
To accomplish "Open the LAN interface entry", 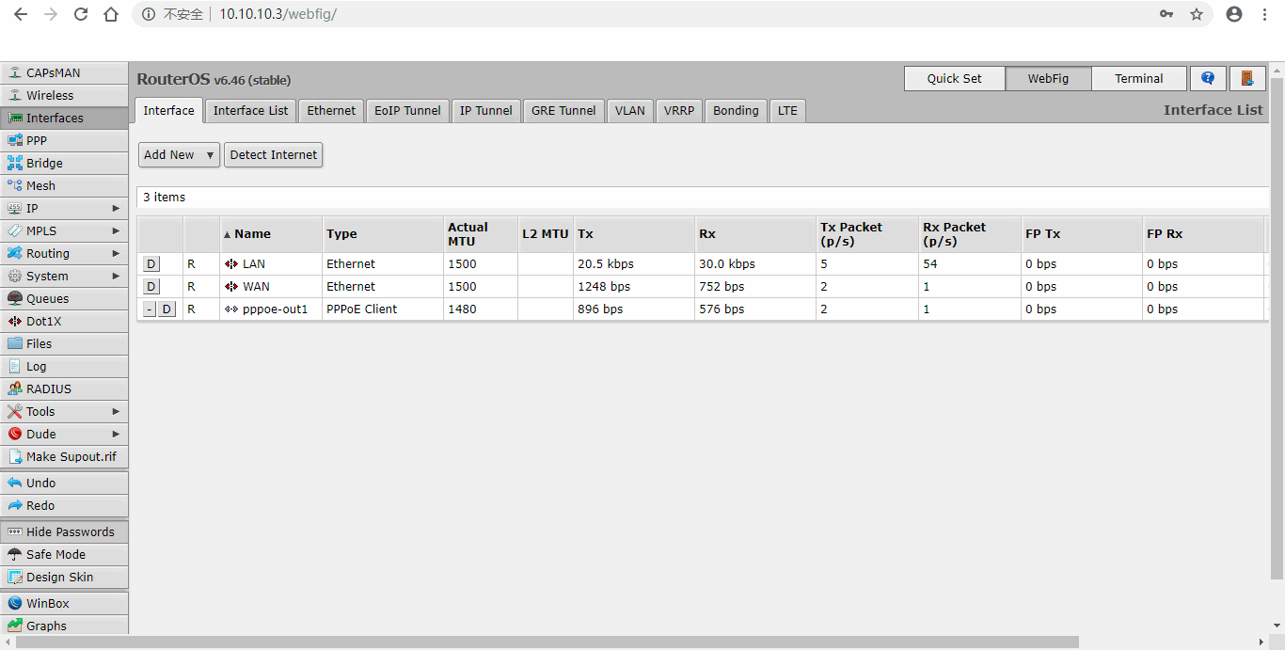I will (x=253, y=264).
